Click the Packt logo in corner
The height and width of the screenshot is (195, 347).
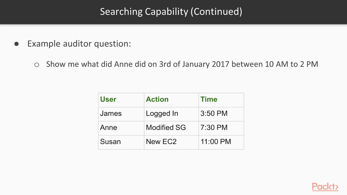click(325, 187)
